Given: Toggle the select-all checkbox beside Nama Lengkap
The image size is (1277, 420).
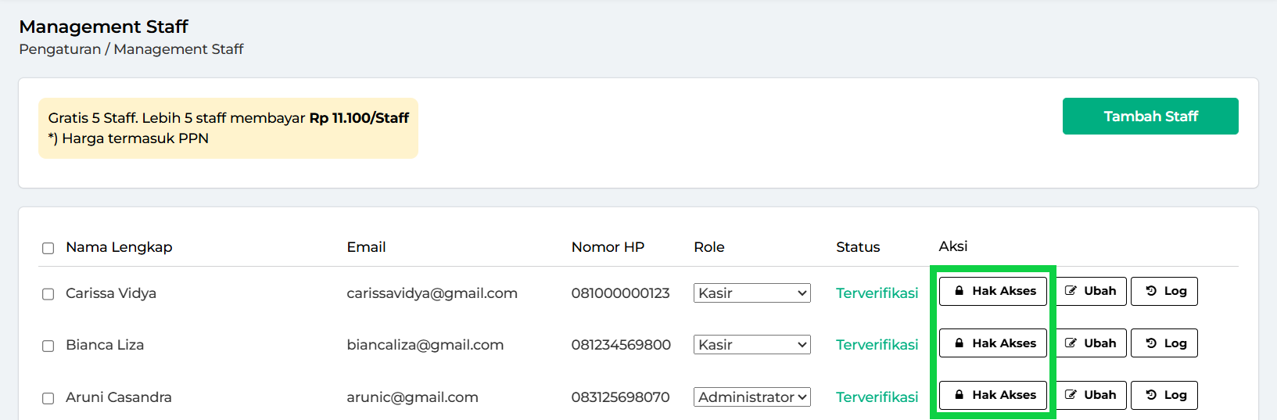Looking at the screenshot, I should coord(48,248).
